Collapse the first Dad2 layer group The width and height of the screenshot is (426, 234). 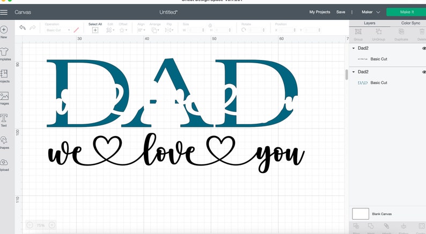click(354, 48)
